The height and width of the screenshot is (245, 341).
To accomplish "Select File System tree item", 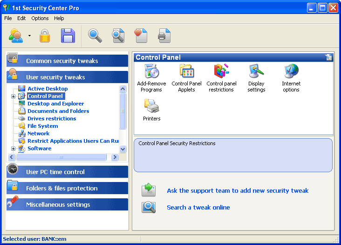I will click(43, 126).
